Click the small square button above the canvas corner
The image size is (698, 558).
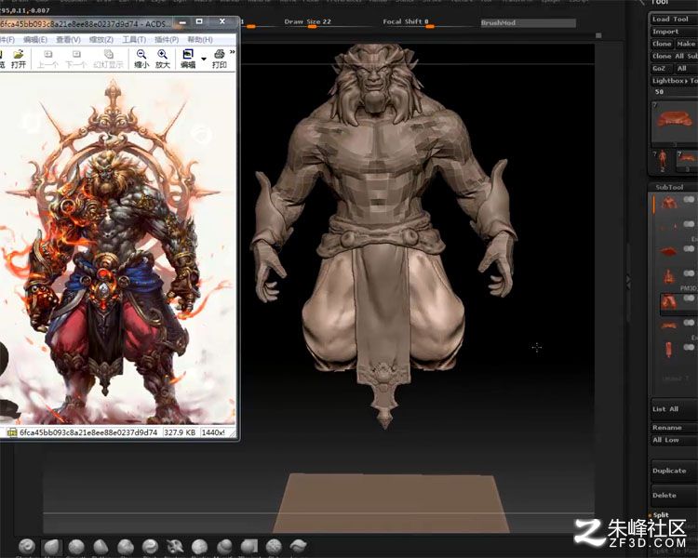pos(598,35)
